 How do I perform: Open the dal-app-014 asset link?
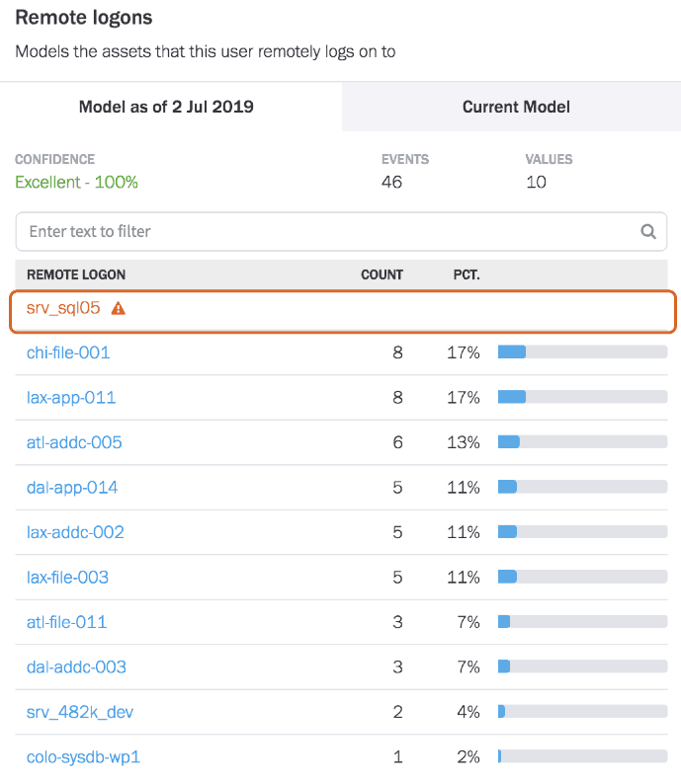click(72, 487)
